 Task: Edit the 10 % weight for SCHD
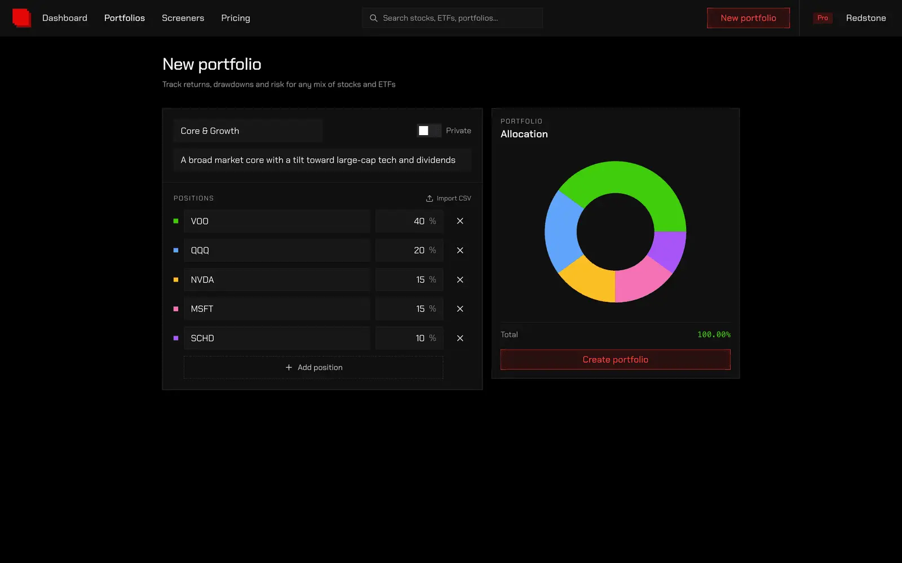[409, 338]
